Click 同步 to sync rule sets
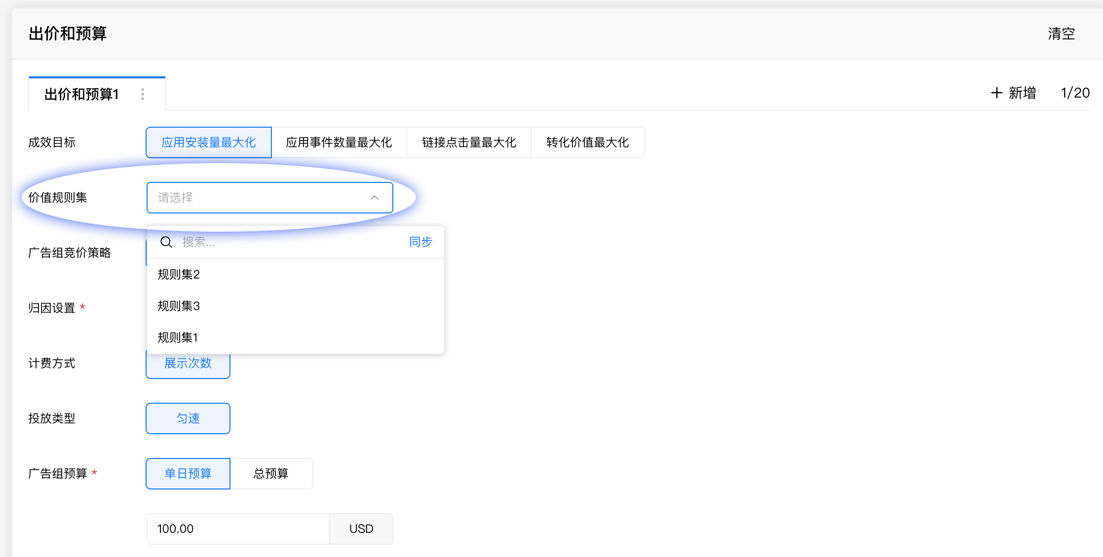 (x=420, y=242)
